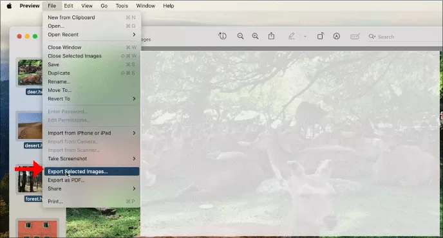443x238 pixels.
Task: Choose Save from the File menu
Action: (x=91, y=64)
